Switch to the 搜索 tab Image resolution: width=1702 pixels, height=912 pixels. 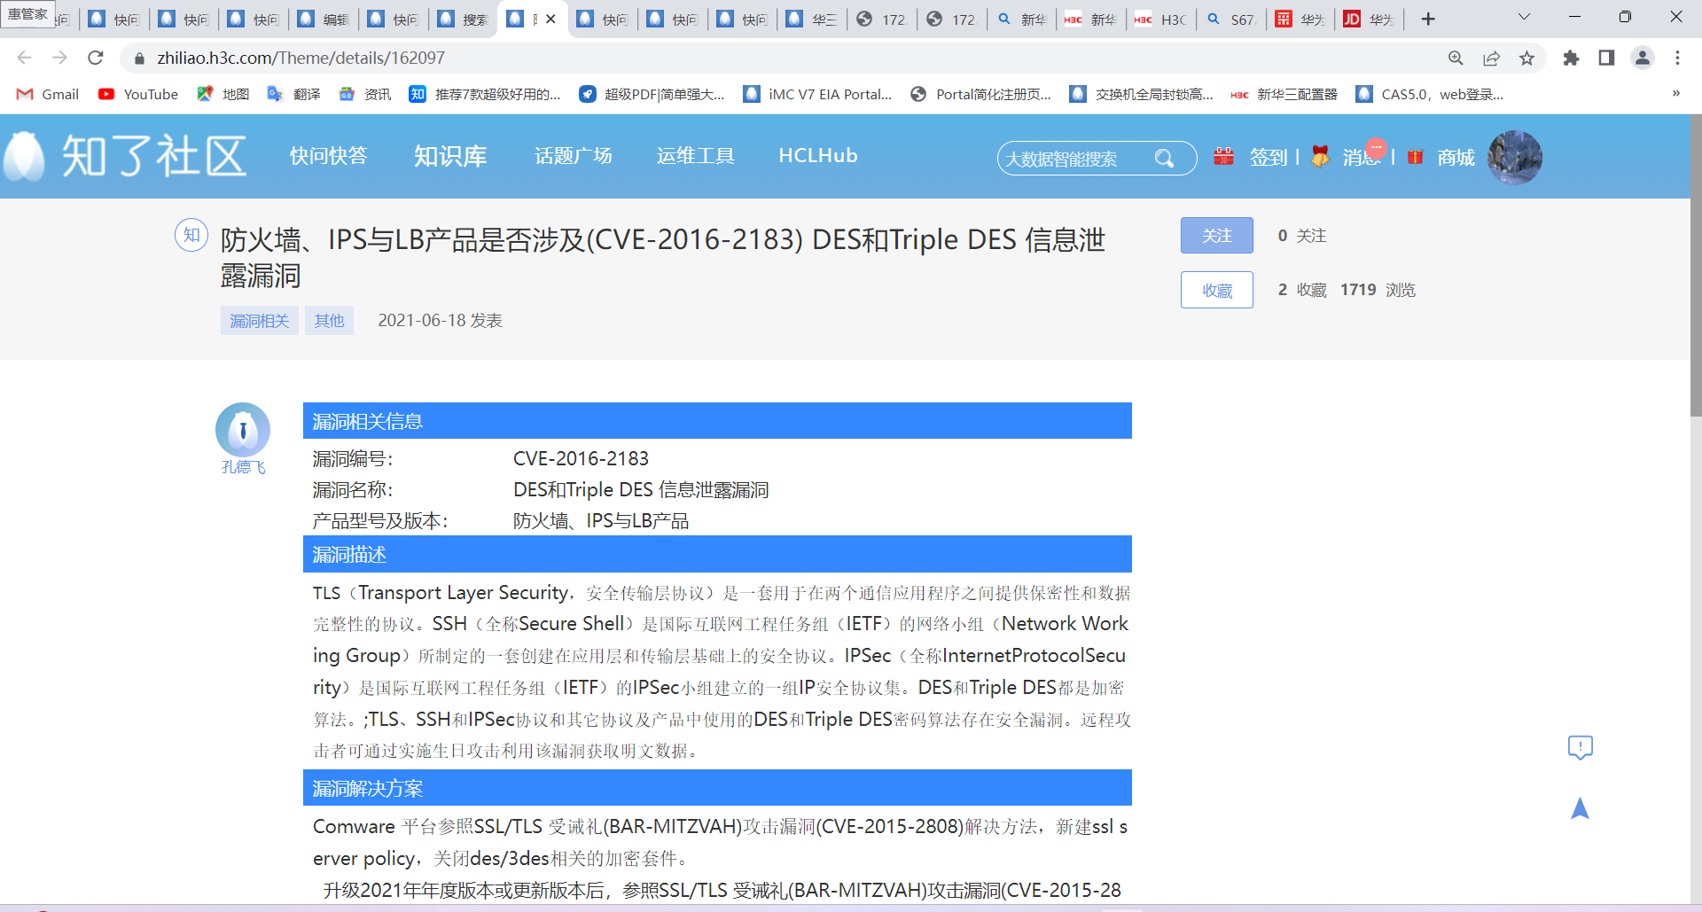pos(465,19)
